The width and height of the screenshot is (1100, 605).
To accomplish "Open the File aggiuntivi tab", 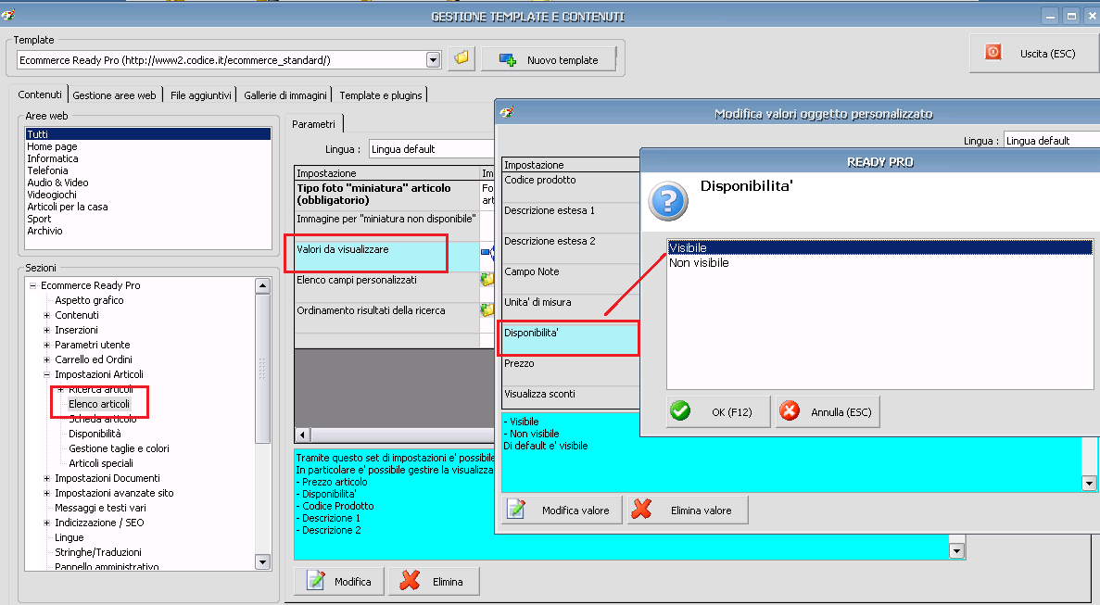I will click(x=201, y=95).
